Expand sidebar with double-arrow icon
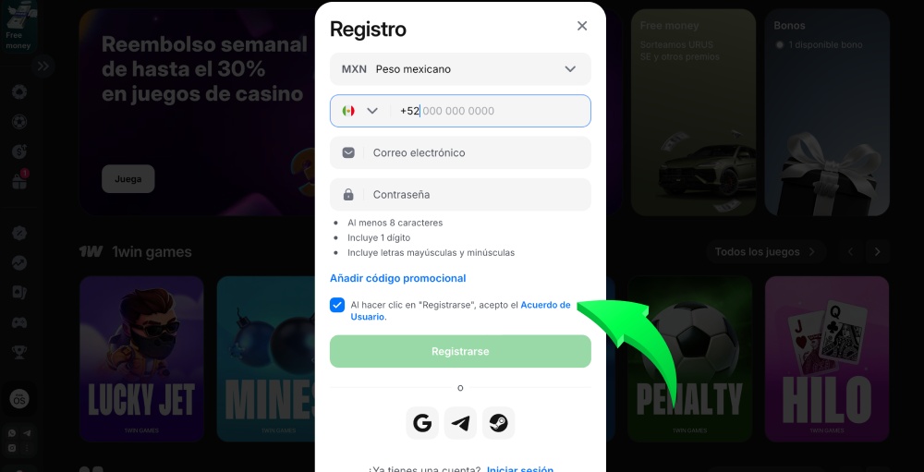The width and height of the screenshot is (924, 472). [43, 66]
